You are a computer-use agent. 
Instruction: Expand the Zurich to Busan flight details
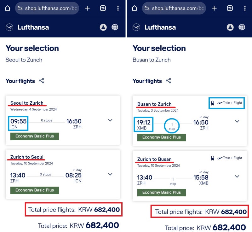point(237,176)
